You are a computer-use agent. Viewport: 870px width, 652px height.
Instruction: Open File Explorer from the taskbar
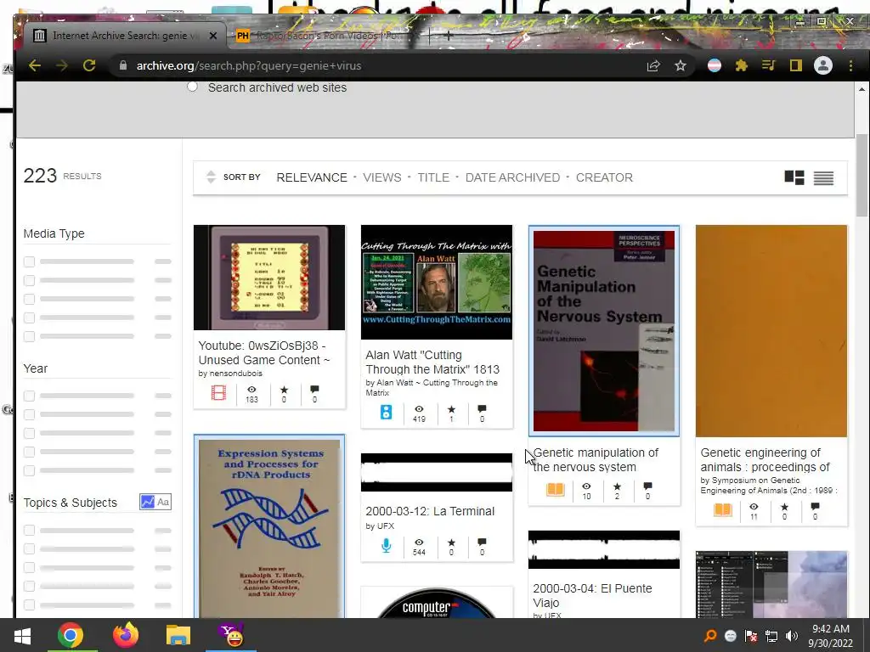click(178, 635)
